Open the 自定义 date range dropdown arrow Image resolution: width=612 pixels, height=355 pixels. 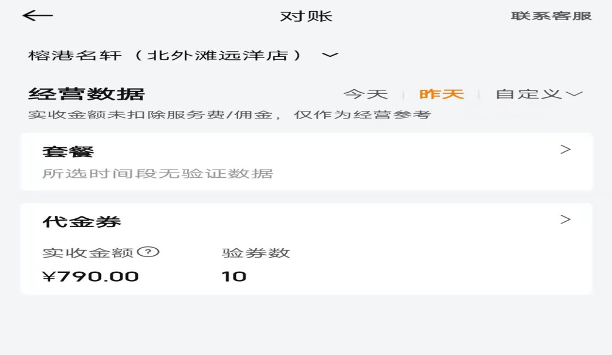point(574,94)
